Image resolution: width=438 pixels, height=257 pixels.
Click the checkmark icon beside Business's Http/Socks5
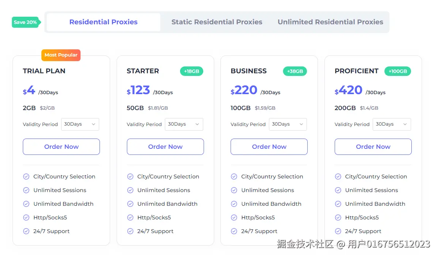pos(234,218)
